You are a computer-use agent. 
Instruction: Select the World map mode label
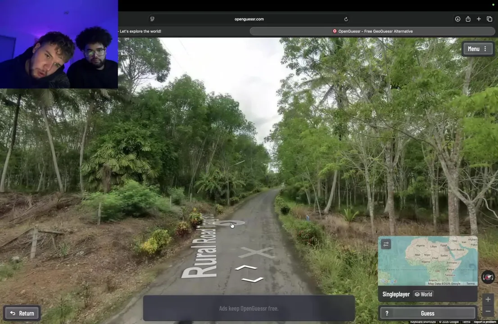423,294
